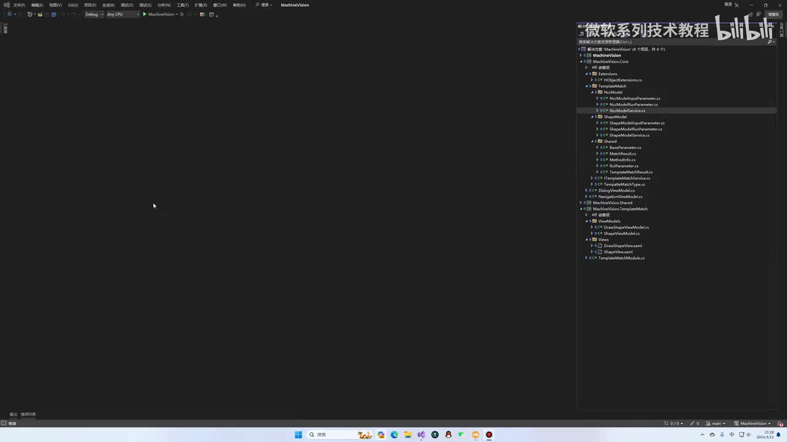Screen dimensions: 787x442
Task: Open the MachineVision startup project dropdown arrow
Action: (x=177, y=14)
